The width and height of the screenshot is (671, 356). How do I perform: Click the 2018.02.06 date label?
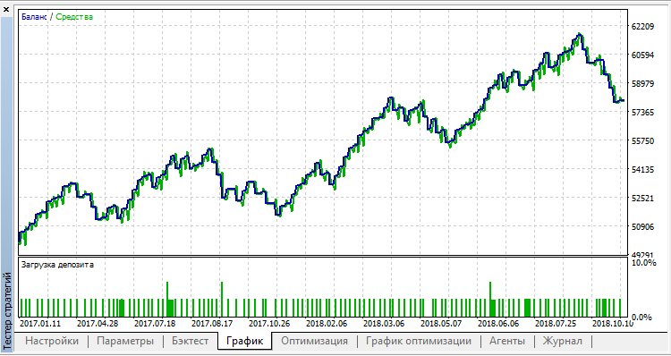(327, 323)
